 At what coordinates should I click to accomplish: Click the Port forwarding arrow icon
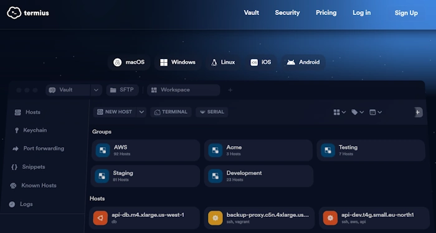[16, 148]
